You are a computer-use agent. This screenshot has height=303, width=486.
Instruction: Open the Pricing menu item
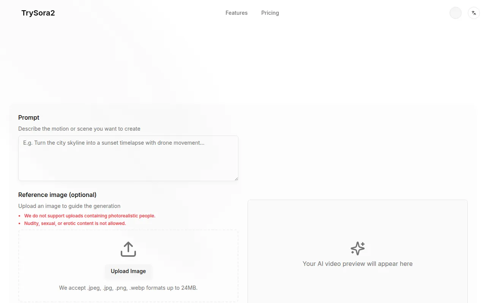(x=270, y=13)
